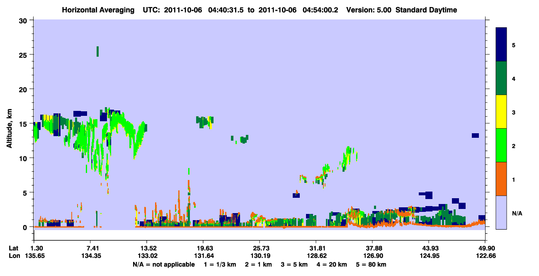Click colorbar label 1
539x276 pixels.
click(x=514, y=179)
